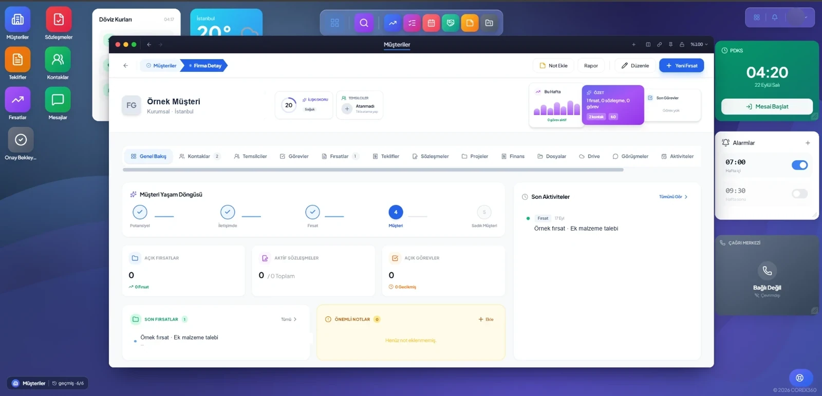Add a new alarm with plus icon
The image size is (822, 396).
tap(808, 143)
